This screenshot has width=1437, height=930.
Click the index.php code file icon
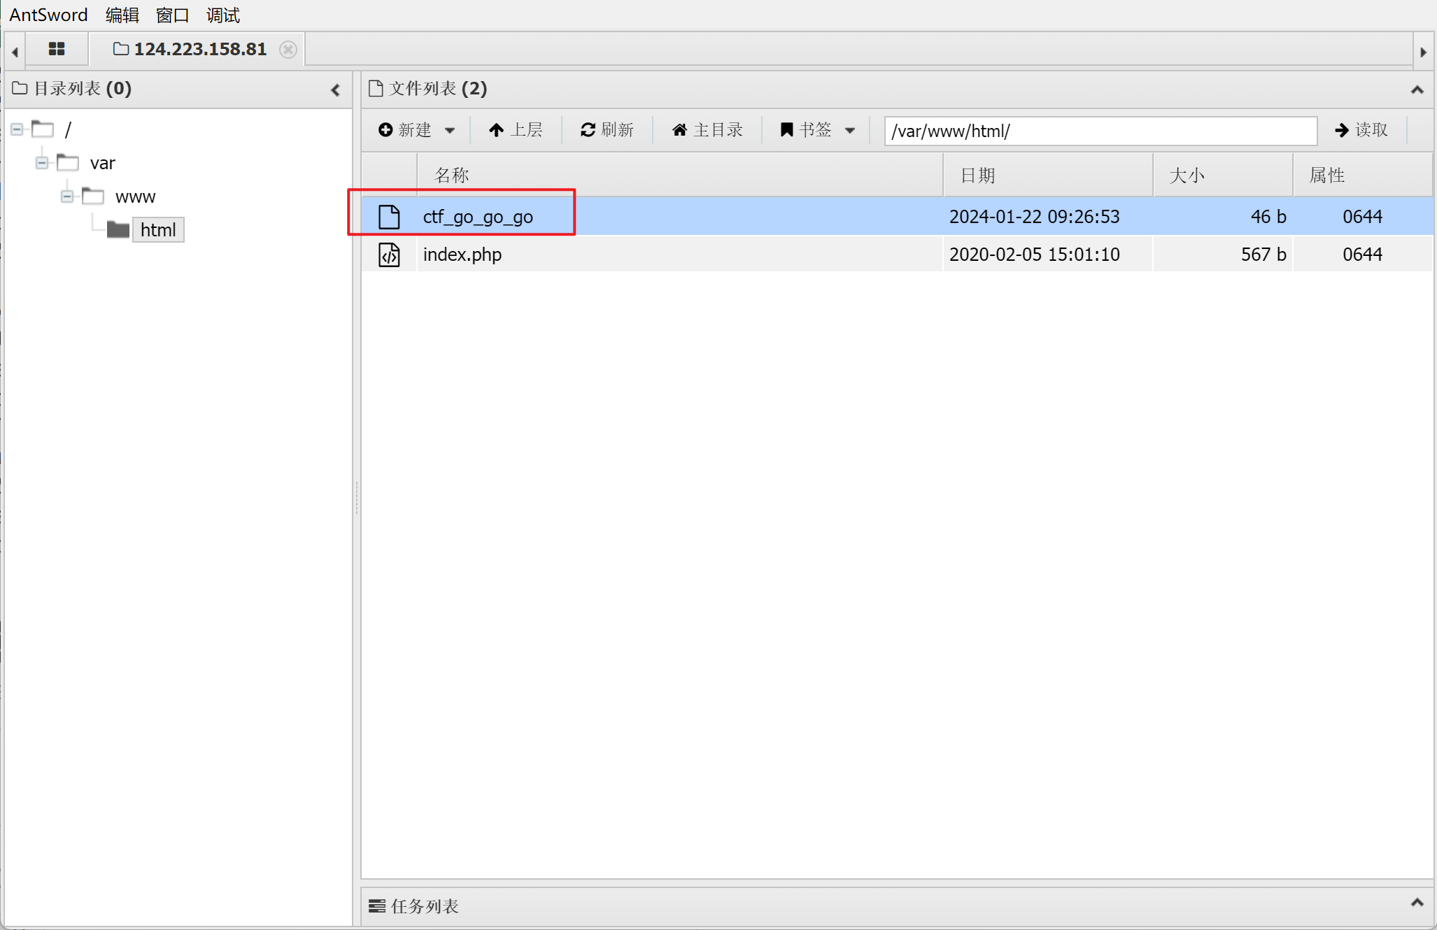pos(389,255)
